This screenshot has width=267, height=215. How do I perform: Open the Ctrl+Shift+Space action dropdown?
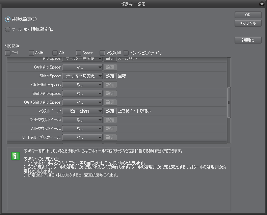82,85
